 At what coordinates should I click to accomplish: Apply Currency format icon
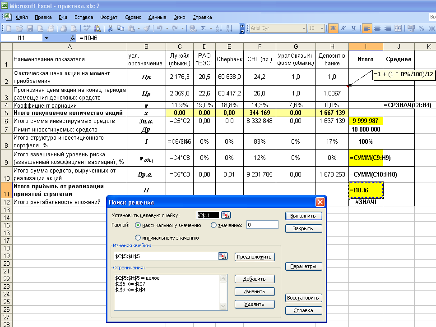tap(411, 28)
